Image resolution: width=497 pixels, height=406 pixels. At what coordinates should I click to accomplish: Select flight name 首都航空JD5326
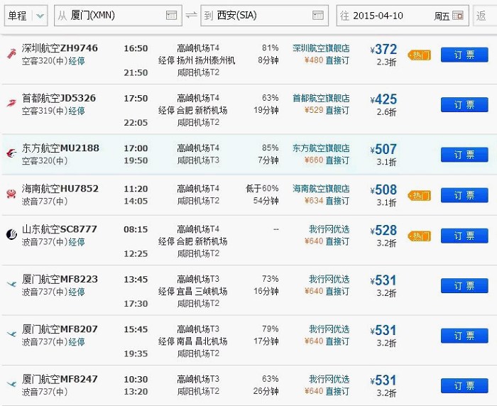[59, 98]
